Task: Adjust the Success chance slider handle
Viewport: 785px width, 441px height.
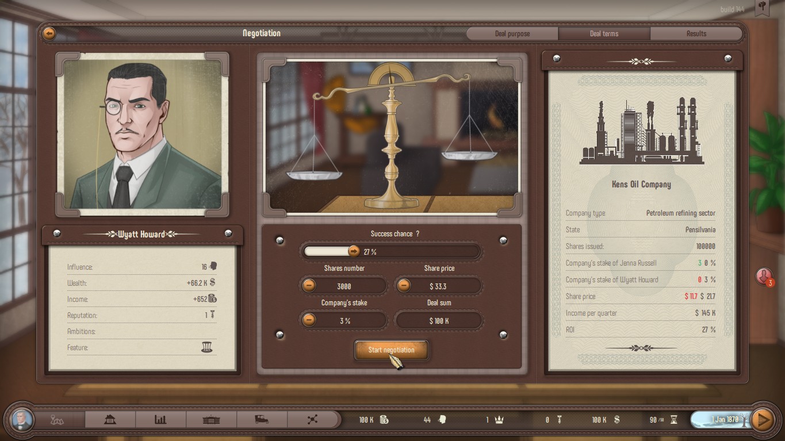Action: 354,251
